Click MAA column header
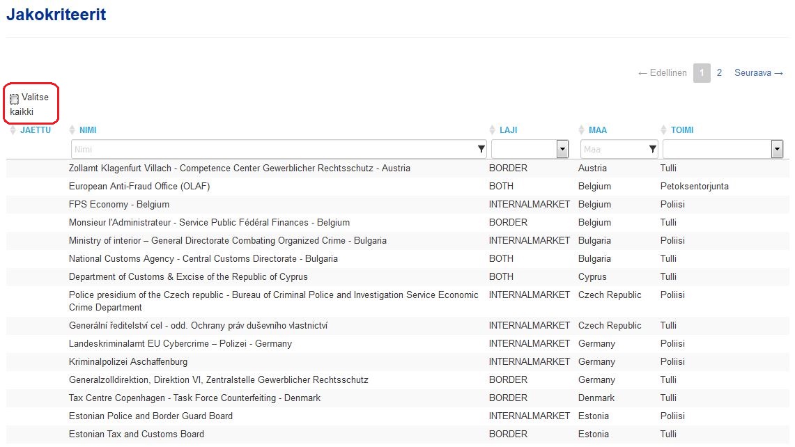The image size is (795, 447). [x=597, y=130]
